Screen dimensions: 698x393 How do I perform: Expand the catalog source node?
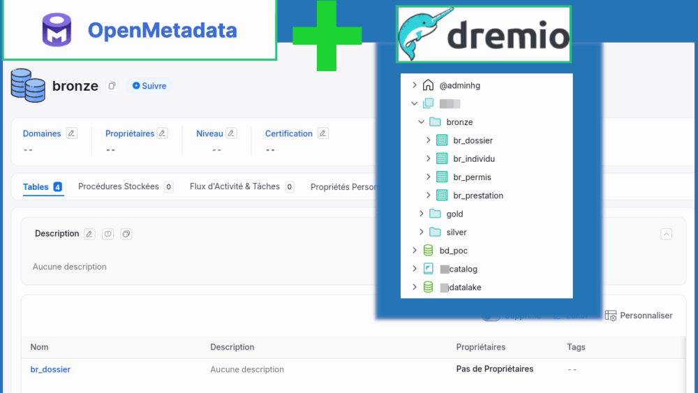(415, 268)
